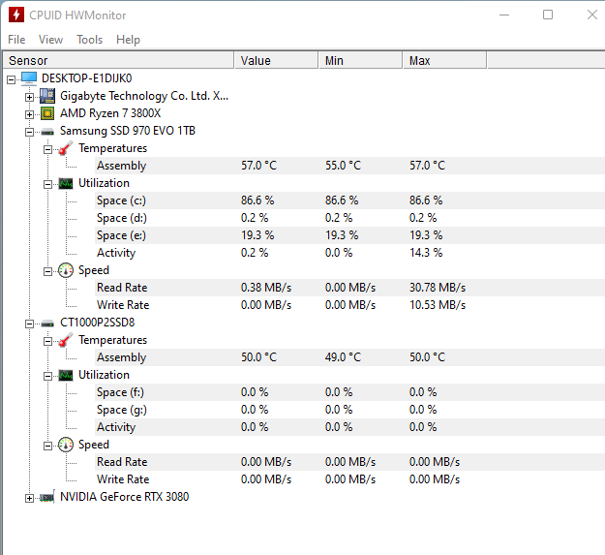Collapse Samsung SSD Utilization section
Viewport: 605px width, 555px height.
[x=47, y=184]
